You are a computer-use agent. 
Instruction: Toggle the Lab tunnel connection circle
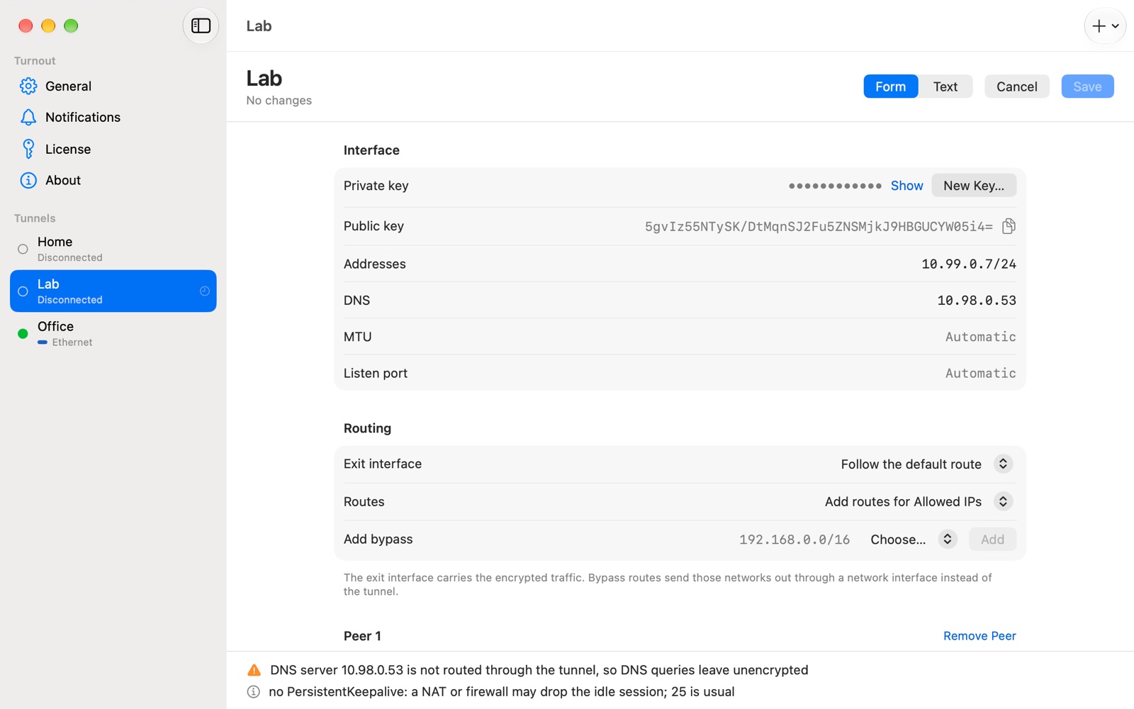23,291
